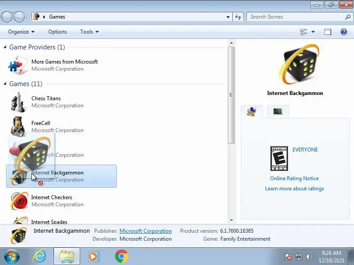Click the ESRB Everyone rating badge

tap(279, 159)
